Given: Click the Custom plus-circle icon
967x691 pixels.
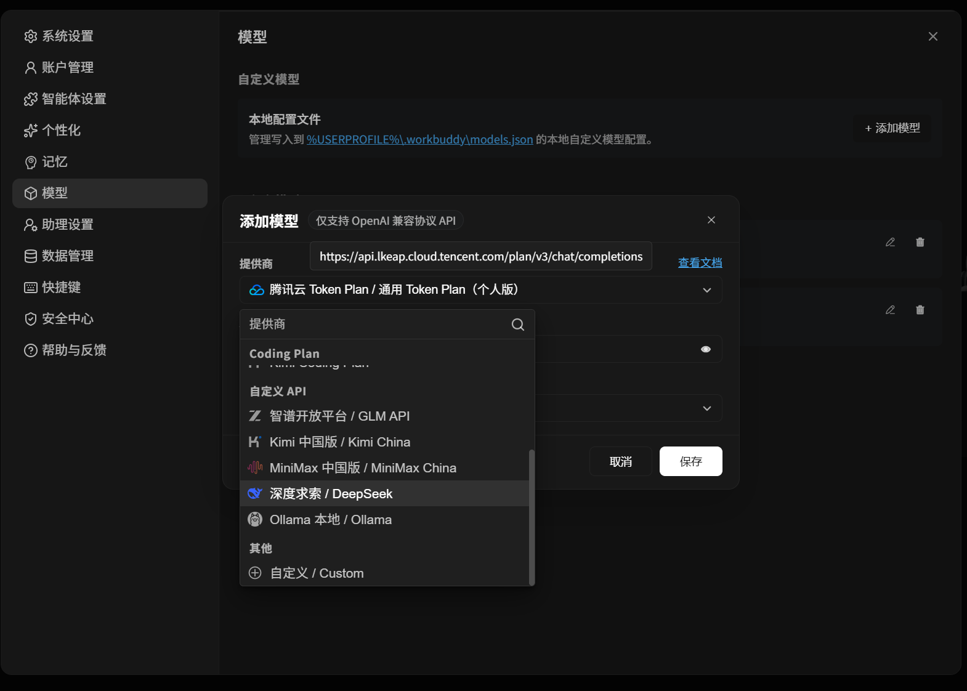Looking at the screenshot, I should 255,573.
